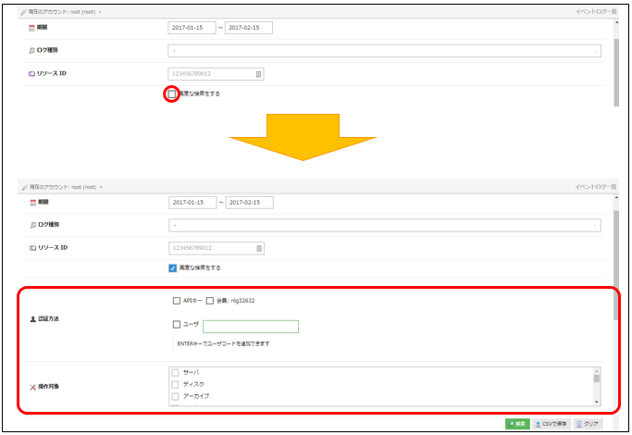Viewport: 632px width, 435px height.
Task: Click the リソース ID label icon in expanded form
Action: (31, 247)
